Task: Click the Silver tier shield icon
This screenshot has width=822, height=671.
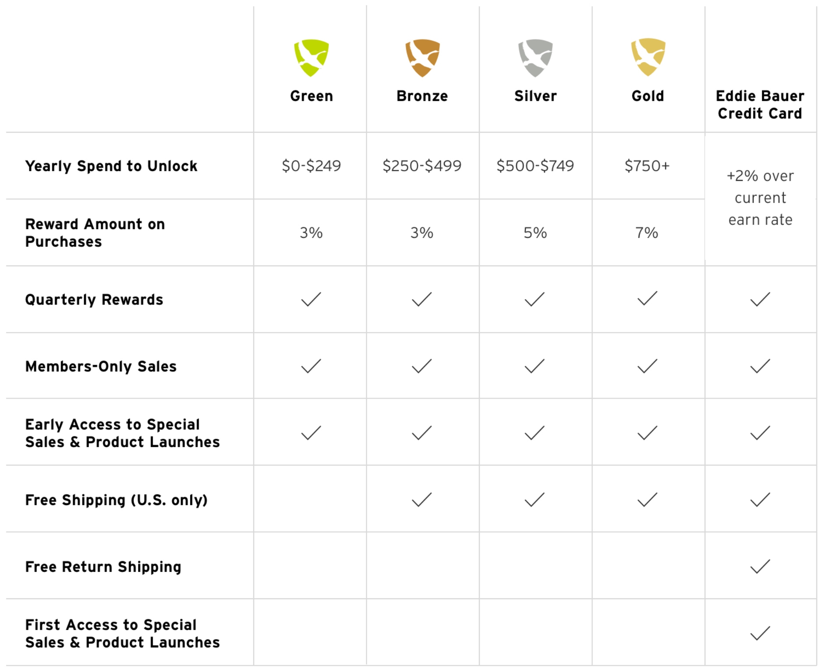Action: pyautogui.click(x=535, y=58)
